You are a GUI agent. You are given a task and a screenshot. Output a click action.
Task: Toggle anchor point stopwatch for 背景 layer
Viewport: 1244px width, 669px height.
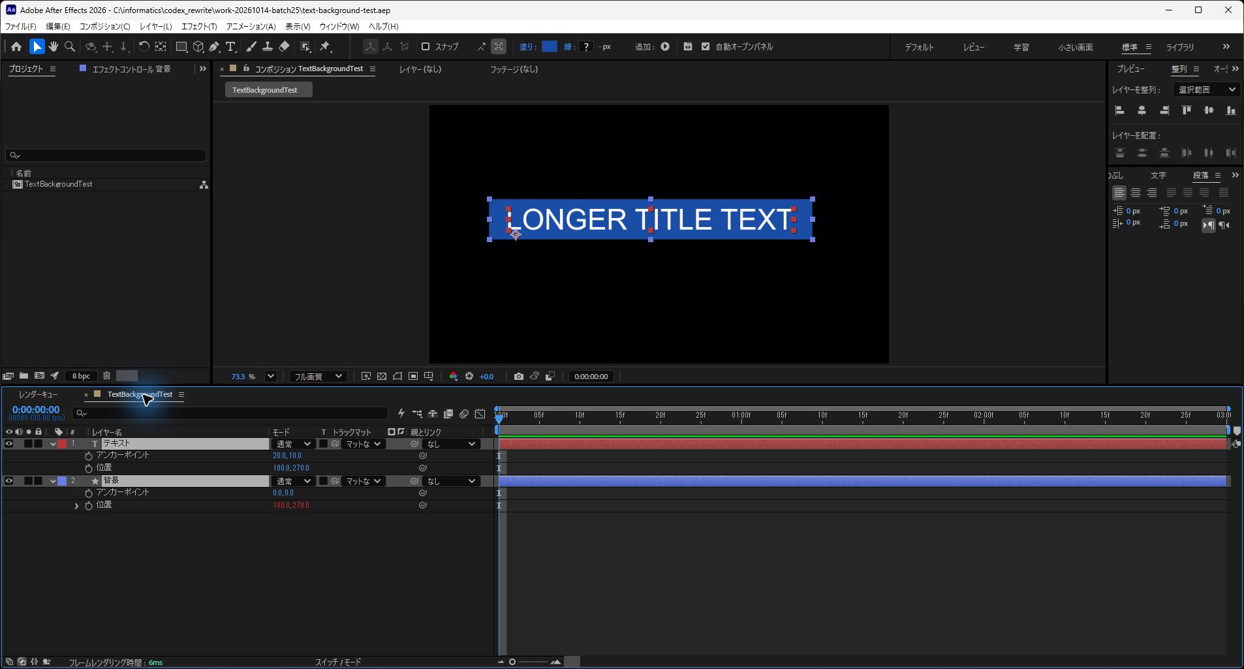89,493
